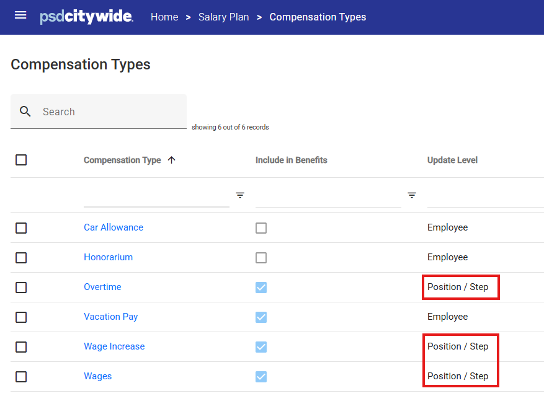Click Position / Step in Wage Increase row
Image resolution: width=544 pixels, height=396 pixels.
tap(458, 346)
